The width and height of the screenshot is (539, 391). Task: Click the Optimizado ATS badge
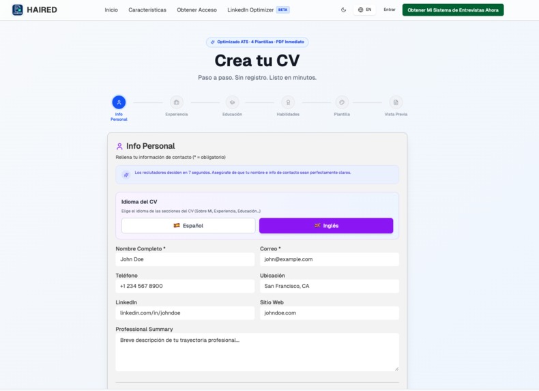tap(257, 42)
